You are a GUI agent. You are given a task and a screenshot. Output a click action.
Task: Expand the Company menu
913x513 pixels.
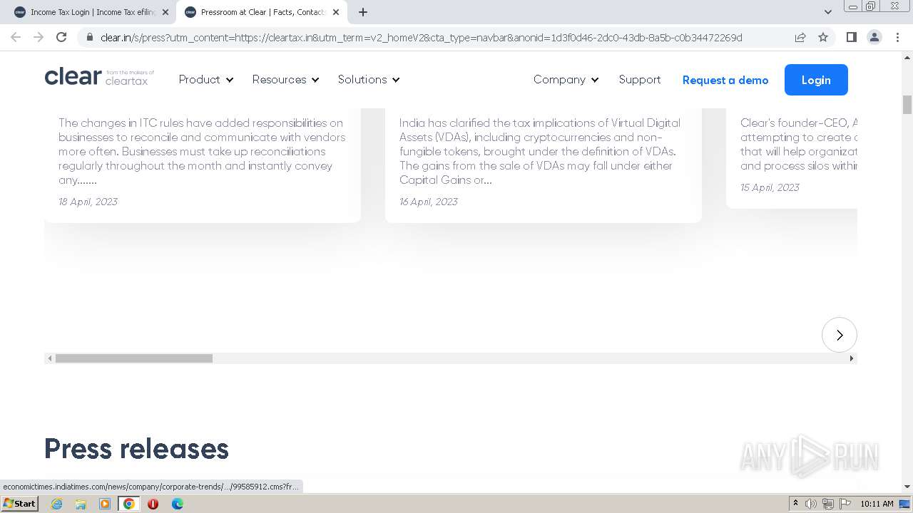tap(566, 80)
